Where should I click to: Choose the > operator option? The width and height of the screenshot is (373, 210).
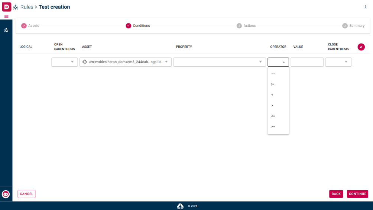click(x=278, y=105)
